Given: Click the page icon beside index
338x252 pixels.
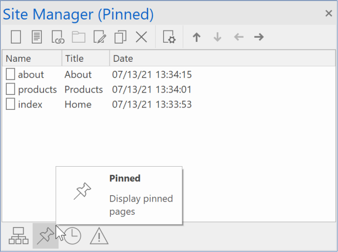Looking at the screenshot, I should point(10,104).
